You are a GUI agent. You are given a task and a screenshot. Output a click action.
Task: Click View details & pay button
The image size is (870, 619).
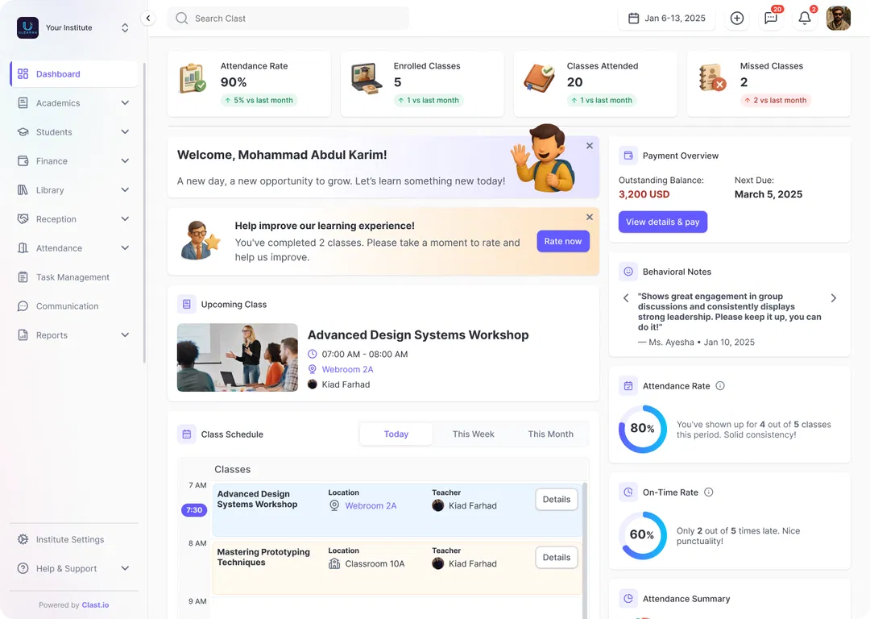662,222
